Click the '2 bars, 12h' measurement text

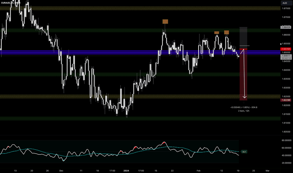(x=244, y=111)
